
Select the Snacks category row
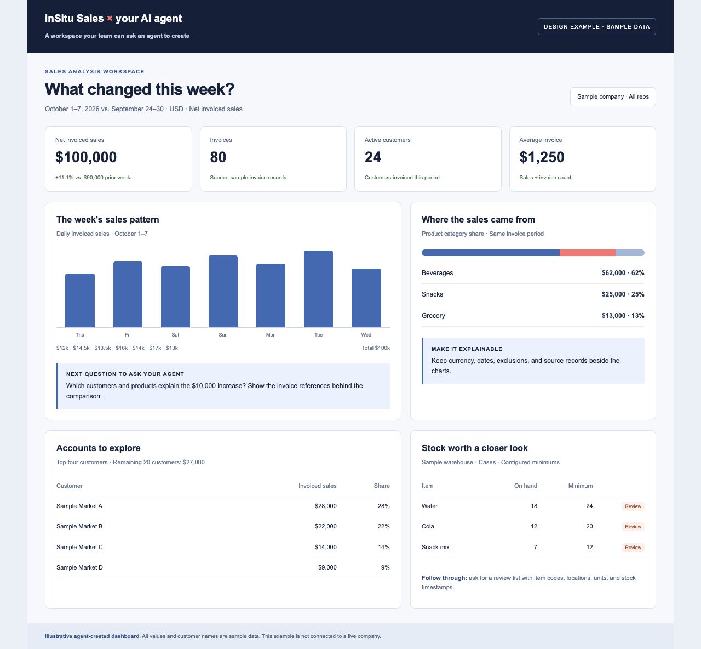533,294
